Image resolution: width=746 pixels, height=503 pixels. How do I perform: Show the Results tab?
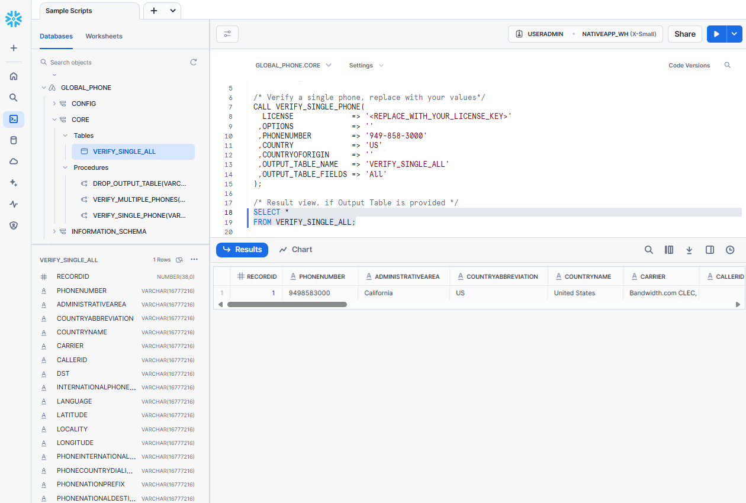(242, 250)
